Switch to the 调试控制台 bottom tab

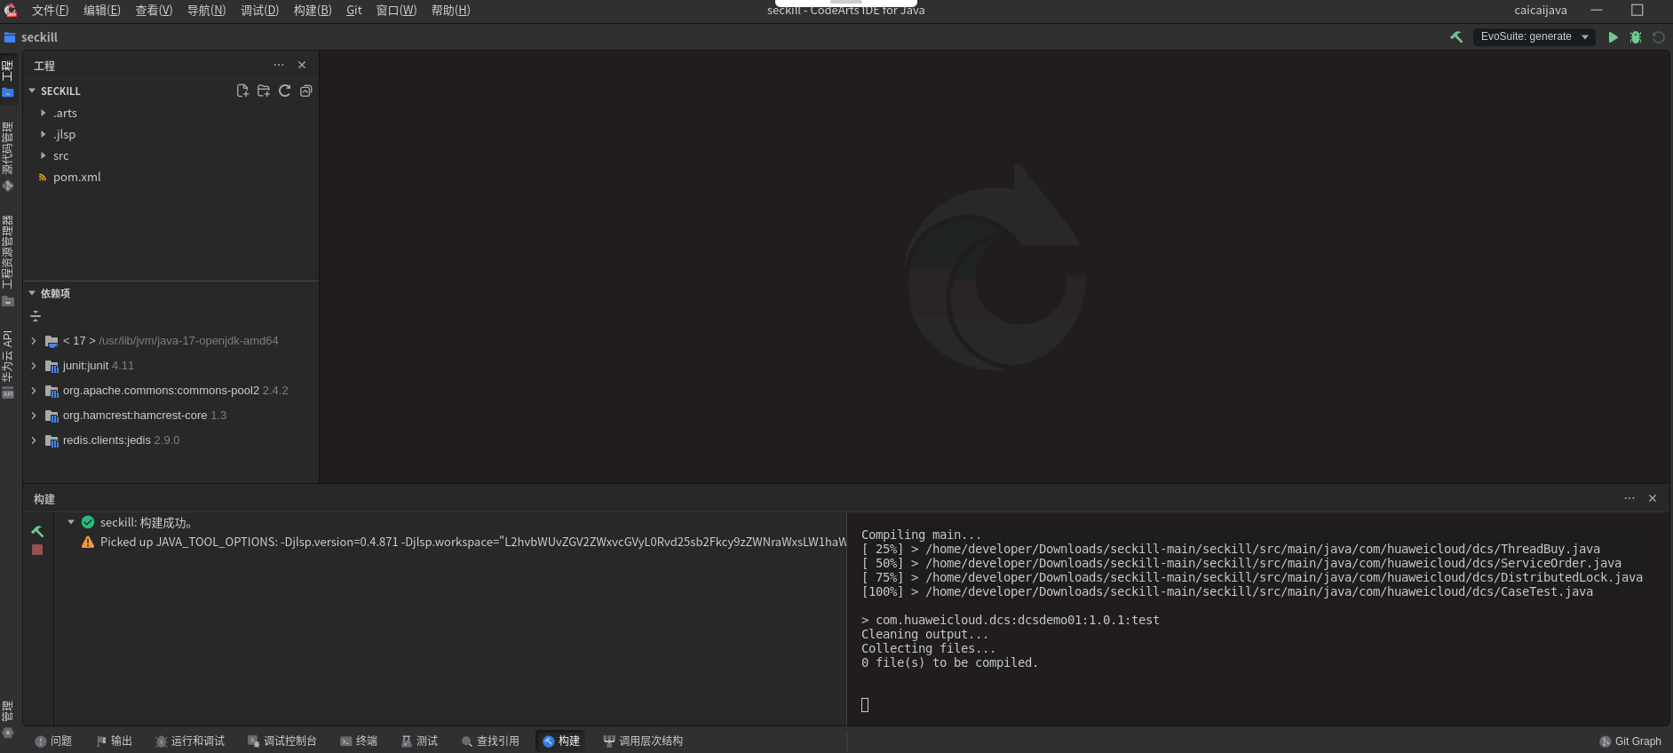[x=282, y=741]
